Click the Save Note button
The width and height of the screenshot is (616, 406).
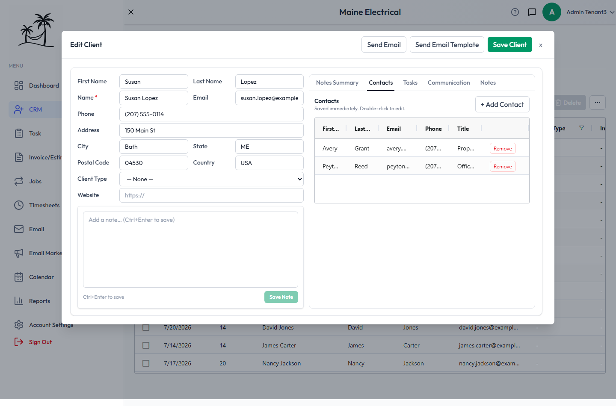click(x=281, y=297)
